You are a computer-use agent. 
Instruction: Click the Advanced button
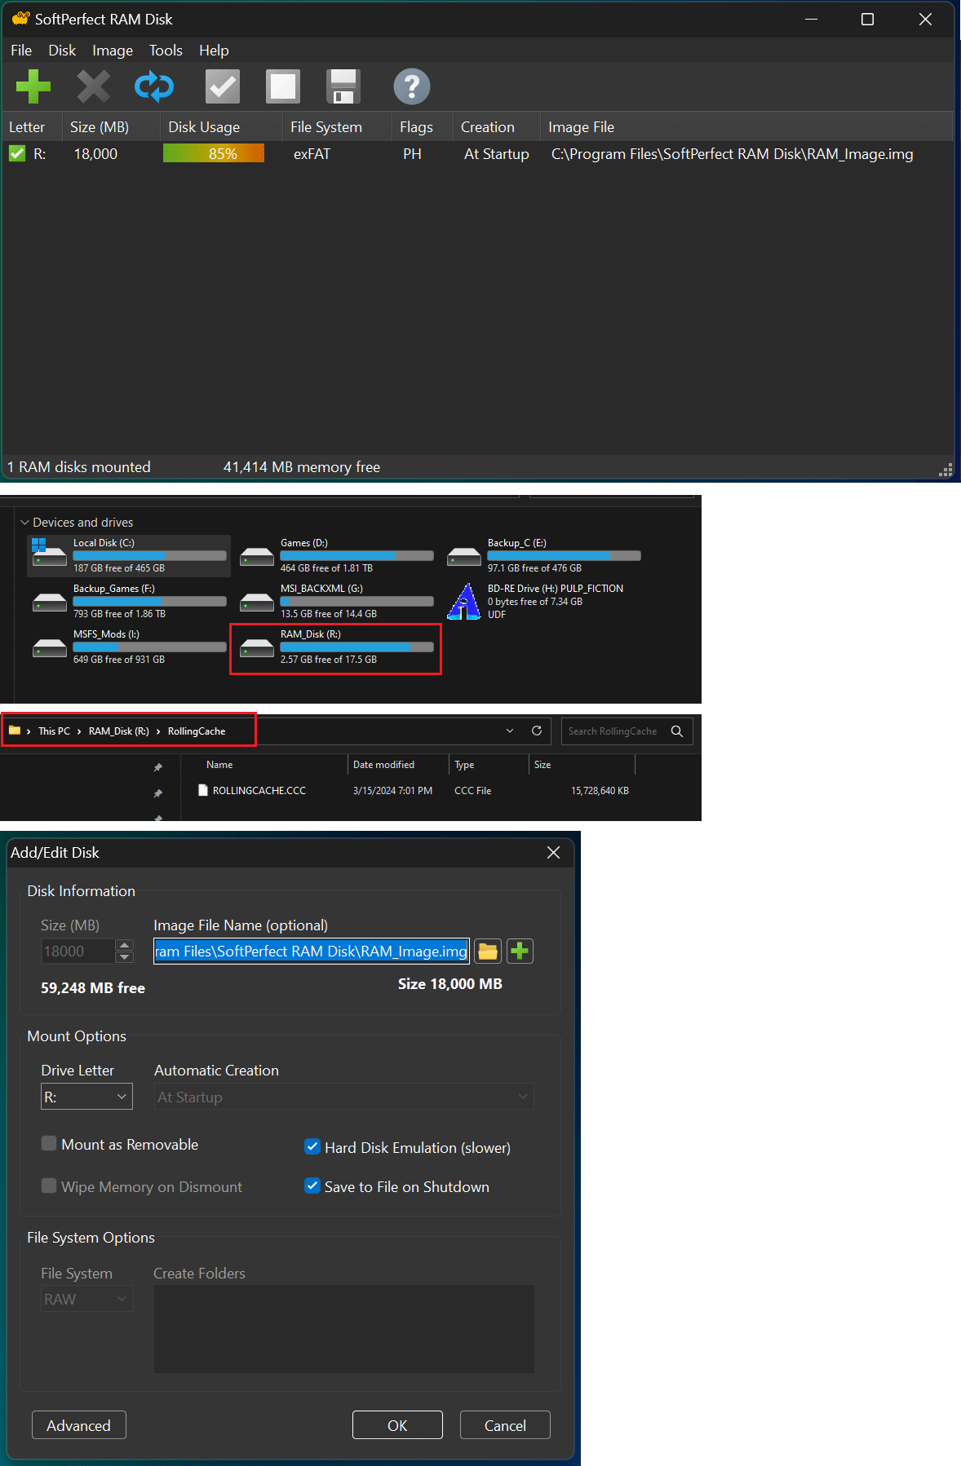tap(78, 1425)
